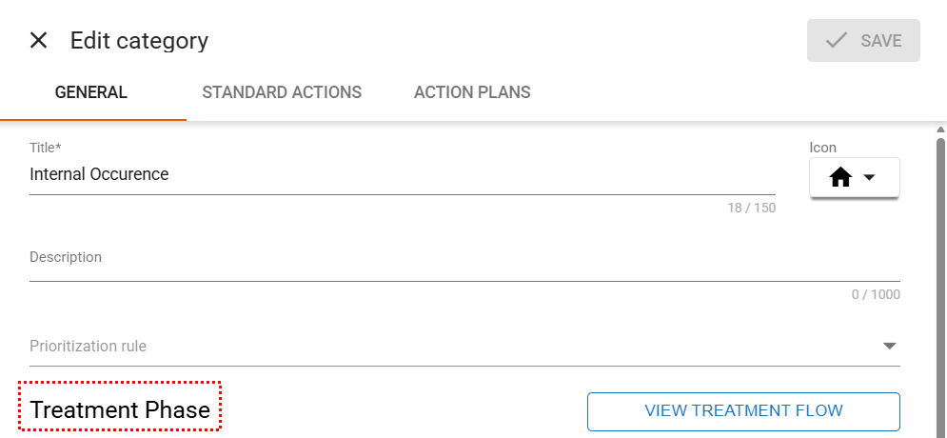Click the 18 / 150 title character counter
The image size is (947, 438).
[x=751, y=208]
